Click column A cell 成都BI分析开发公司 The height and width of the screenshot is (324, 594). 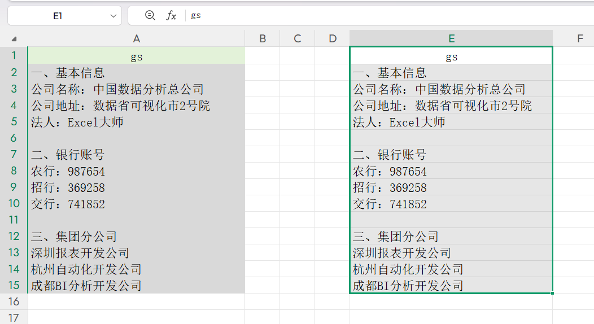click(137, 285)
